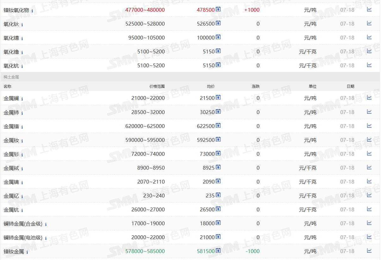Screen dimensions: 381x260
Task: Click the 镨钕氧化物 name link
Action: coord(16,10)
